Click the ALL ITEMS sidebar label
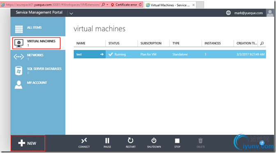276x153 pixels. pyautogui.click(x=34, y=28)
